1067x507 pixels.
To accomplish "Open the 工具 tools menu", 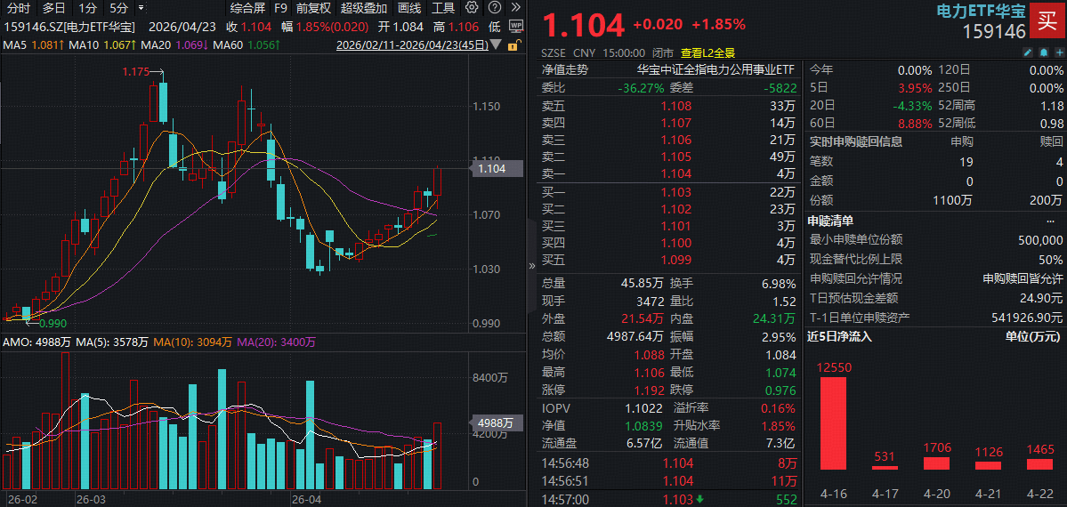I will point(443,8).
